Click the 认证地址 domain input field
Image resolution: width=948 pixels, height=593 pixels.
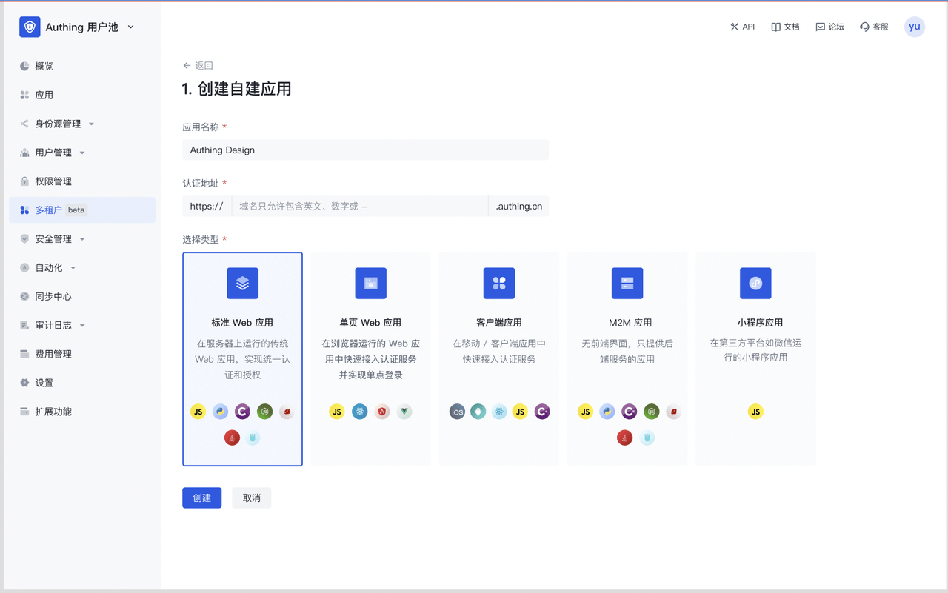[x=359, y=206]
